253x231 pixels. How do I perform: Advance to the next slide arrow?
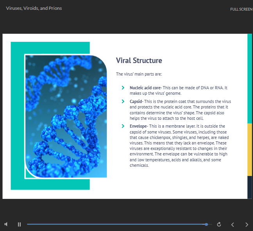point(246,224)
